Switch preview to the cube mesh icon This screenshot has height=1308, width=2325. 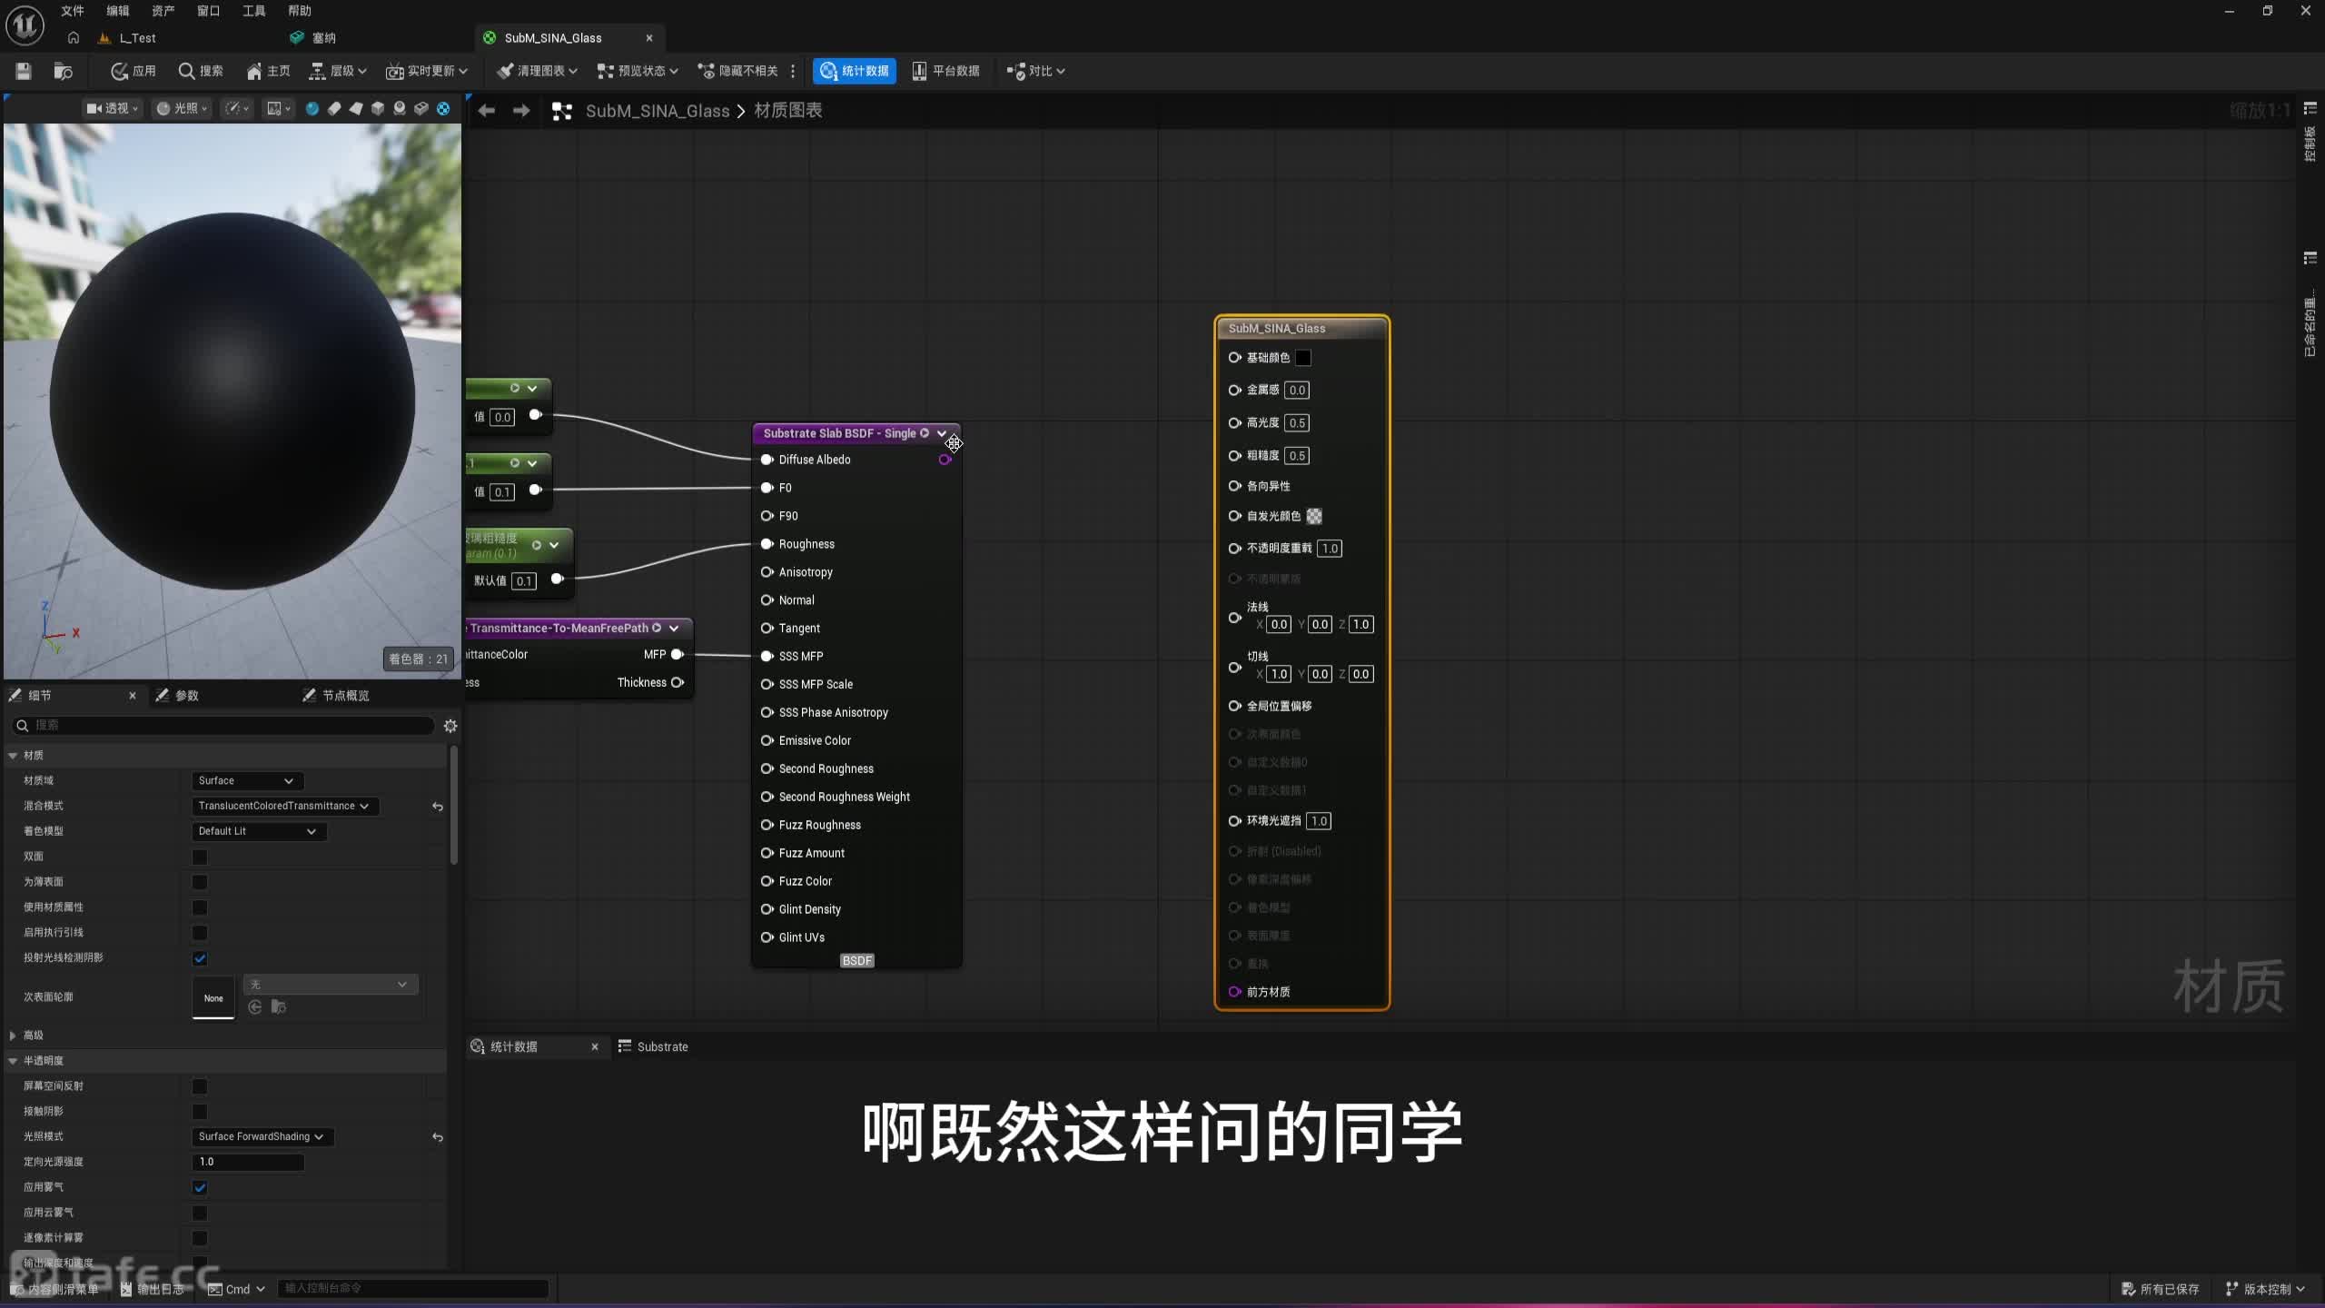click(378, 109)
